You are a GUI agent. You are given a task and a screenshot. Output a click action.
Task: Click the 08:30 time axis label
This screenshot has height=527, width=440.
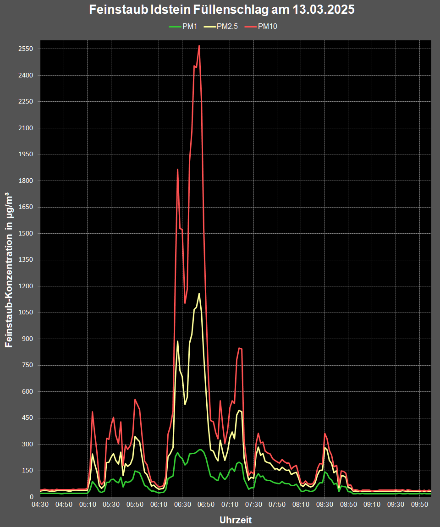click(x=324, y=505)
